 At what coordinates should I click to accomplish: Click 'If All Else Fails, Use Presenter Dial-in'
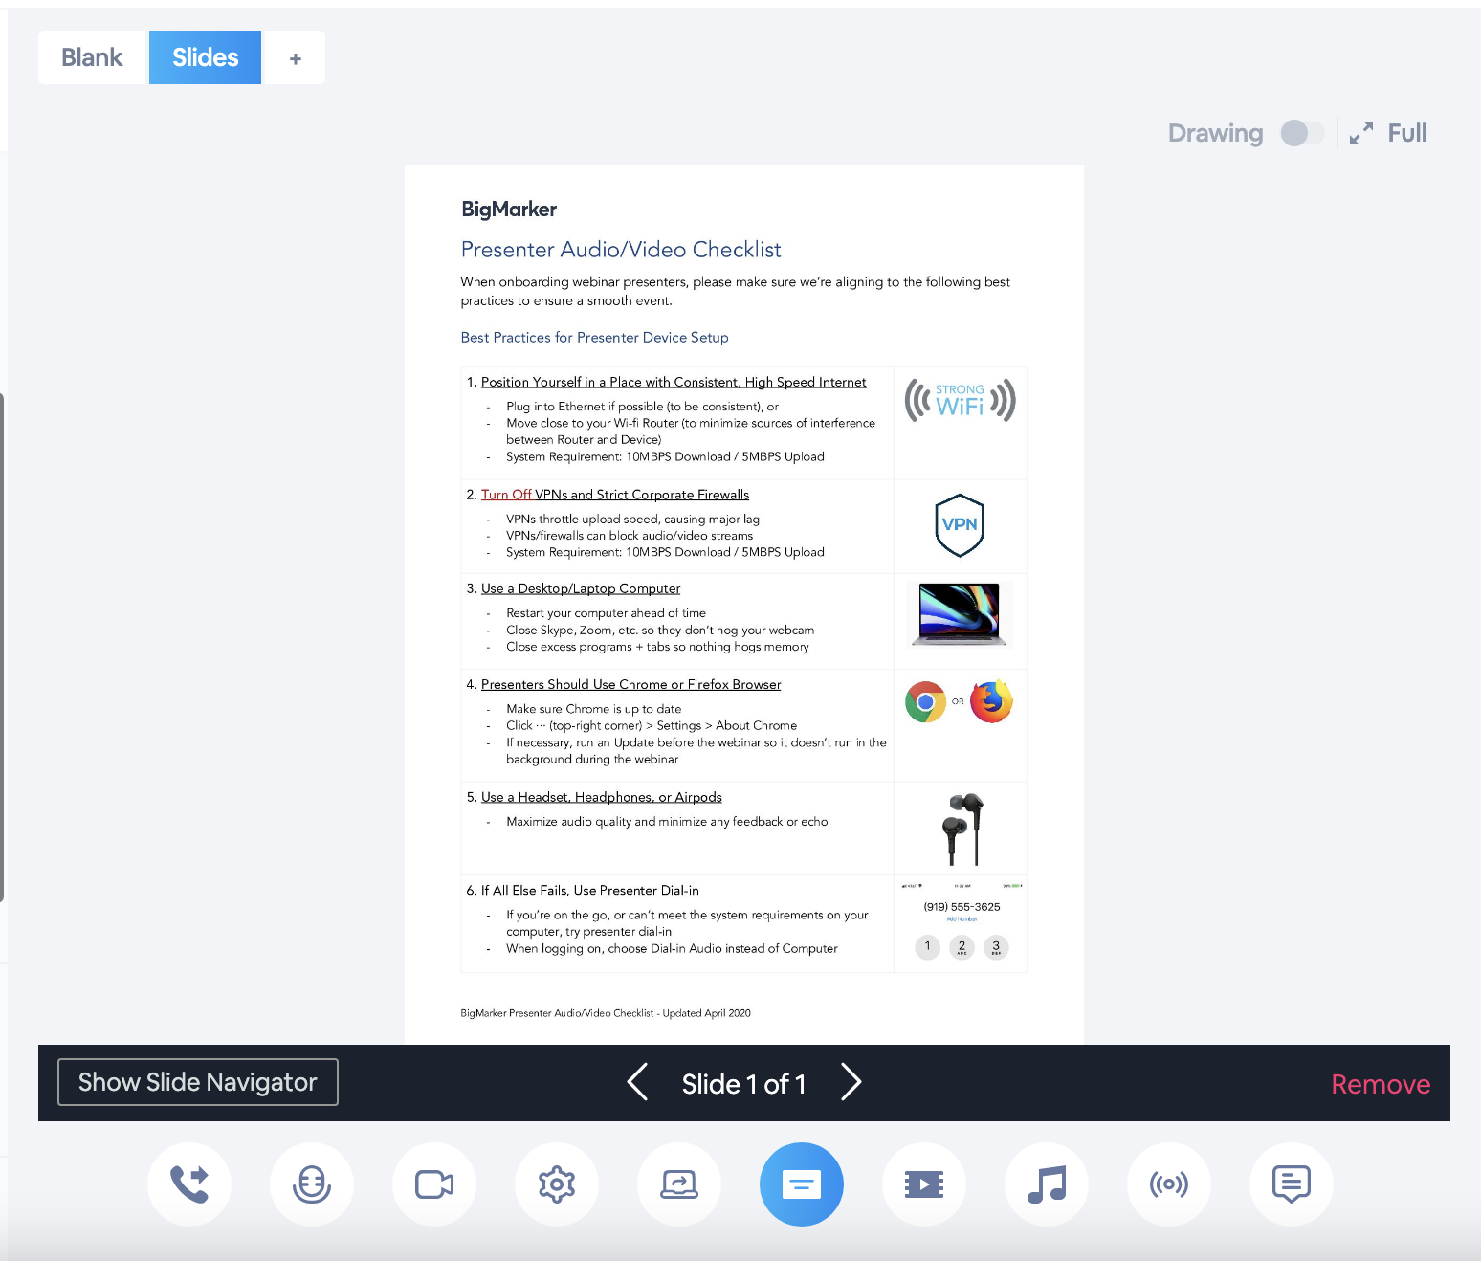point(590,891)
